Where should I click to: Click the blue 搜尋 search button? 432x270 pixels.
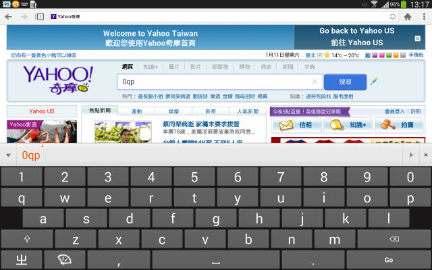(345, 82)
